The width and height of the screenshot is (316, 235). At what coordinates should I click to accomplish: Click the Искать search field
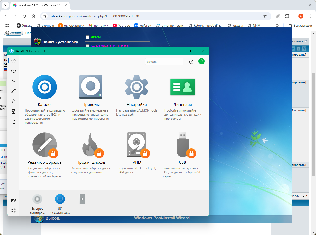point(164,62)
